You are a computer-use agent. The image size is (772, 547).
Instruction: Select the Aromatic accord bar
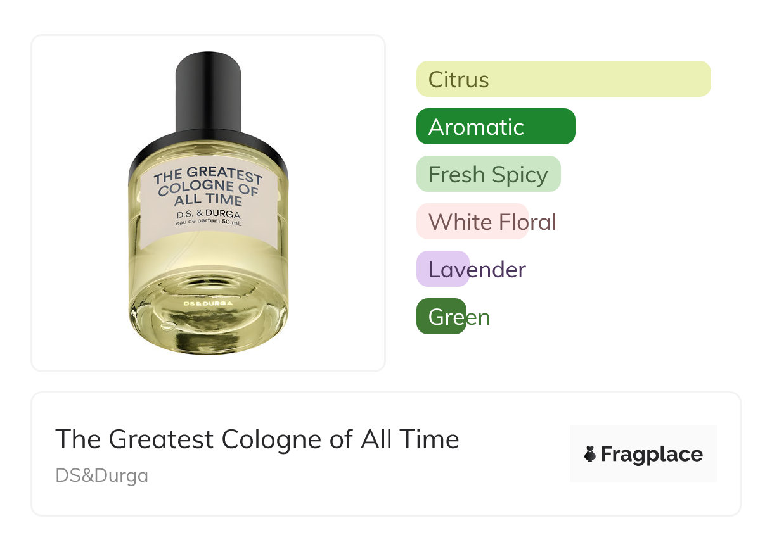pos(496,127)
